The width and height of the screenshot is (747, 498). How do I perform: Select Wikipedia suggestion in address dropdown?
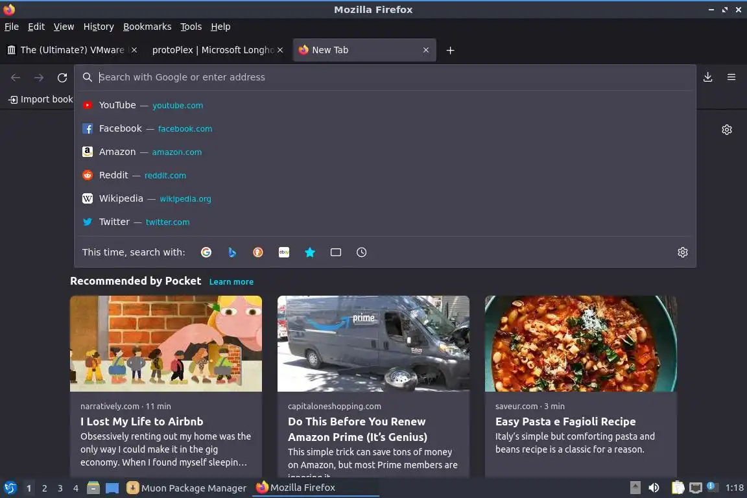385,198
